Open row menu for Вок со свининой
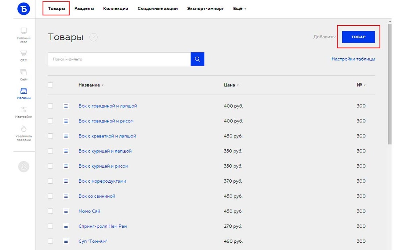405x250 pixels. [66, 196]
